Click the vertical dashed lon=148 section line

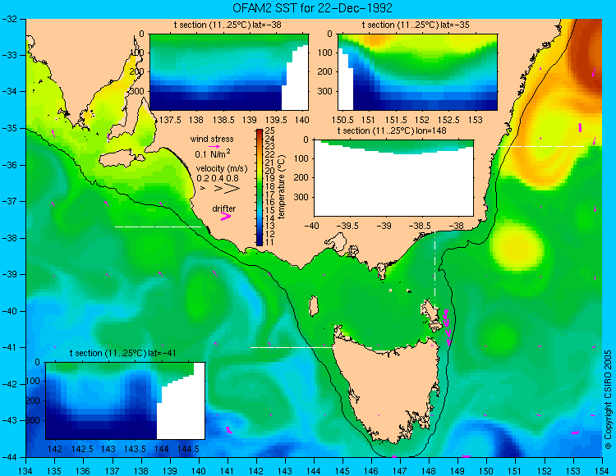[434, 271]
